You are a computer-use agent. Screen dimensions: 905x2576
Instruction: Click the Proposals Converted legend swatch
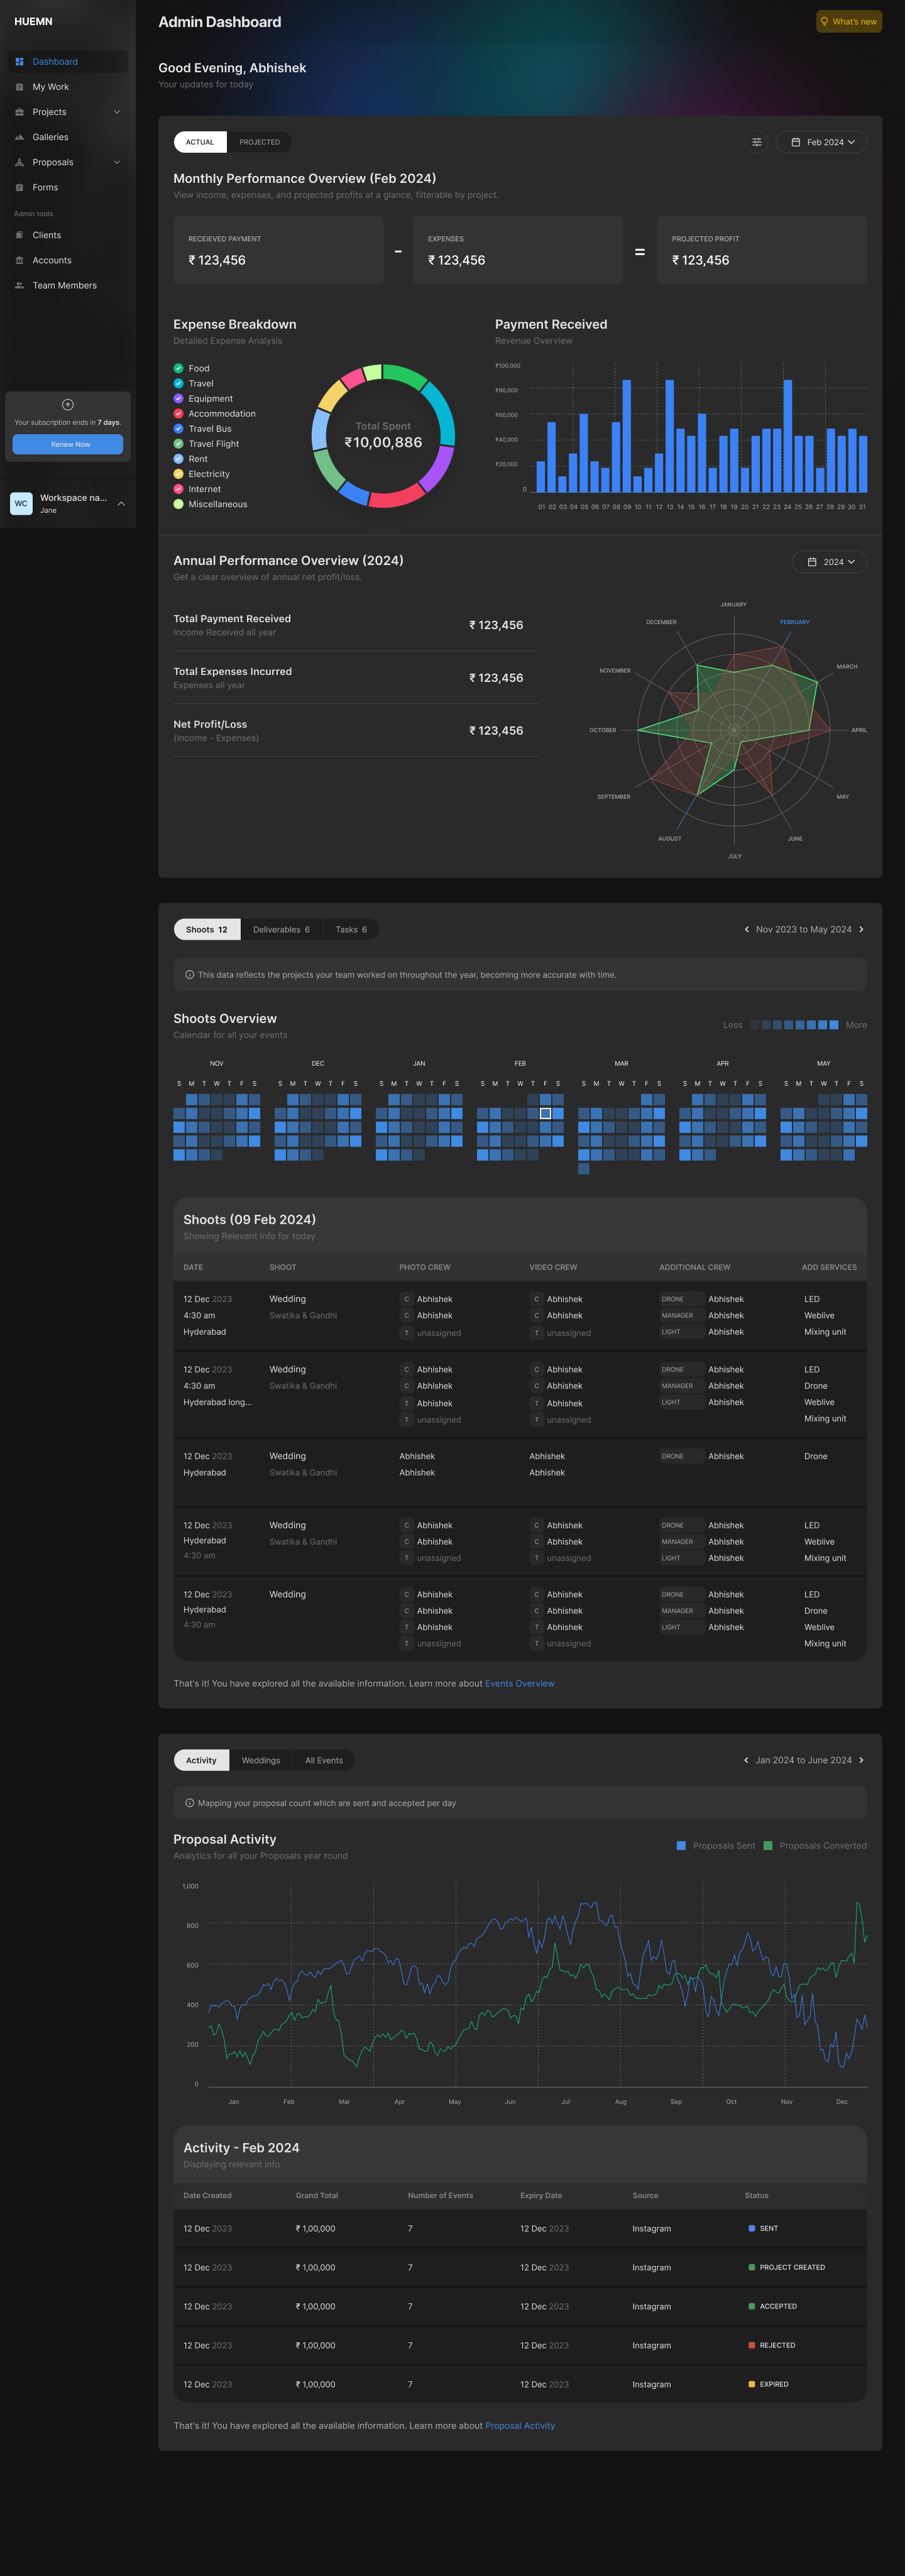pyautogui.click(x=768, y=1846)
